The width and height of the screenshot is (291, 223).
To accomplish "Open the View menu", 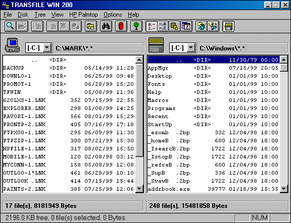I will 57,15.
